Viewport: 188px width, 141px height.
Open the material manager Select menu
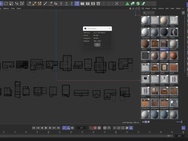(178, 8)
